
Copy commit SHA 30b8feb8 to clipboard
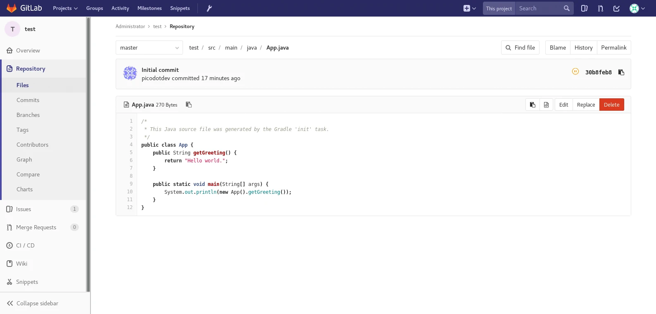[x=621, y=72]
